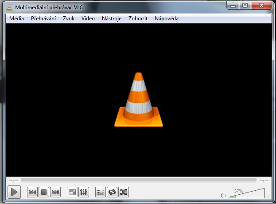Stop playback with the square button

pyautogui.click(x=44, y=192)
